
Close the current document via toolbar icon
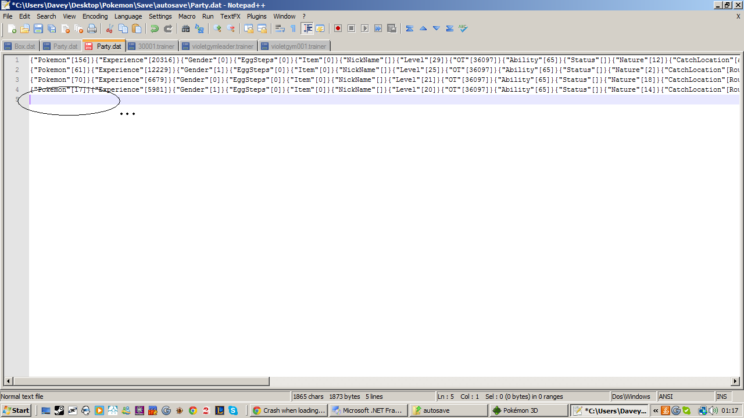click(x=65, y=28)
